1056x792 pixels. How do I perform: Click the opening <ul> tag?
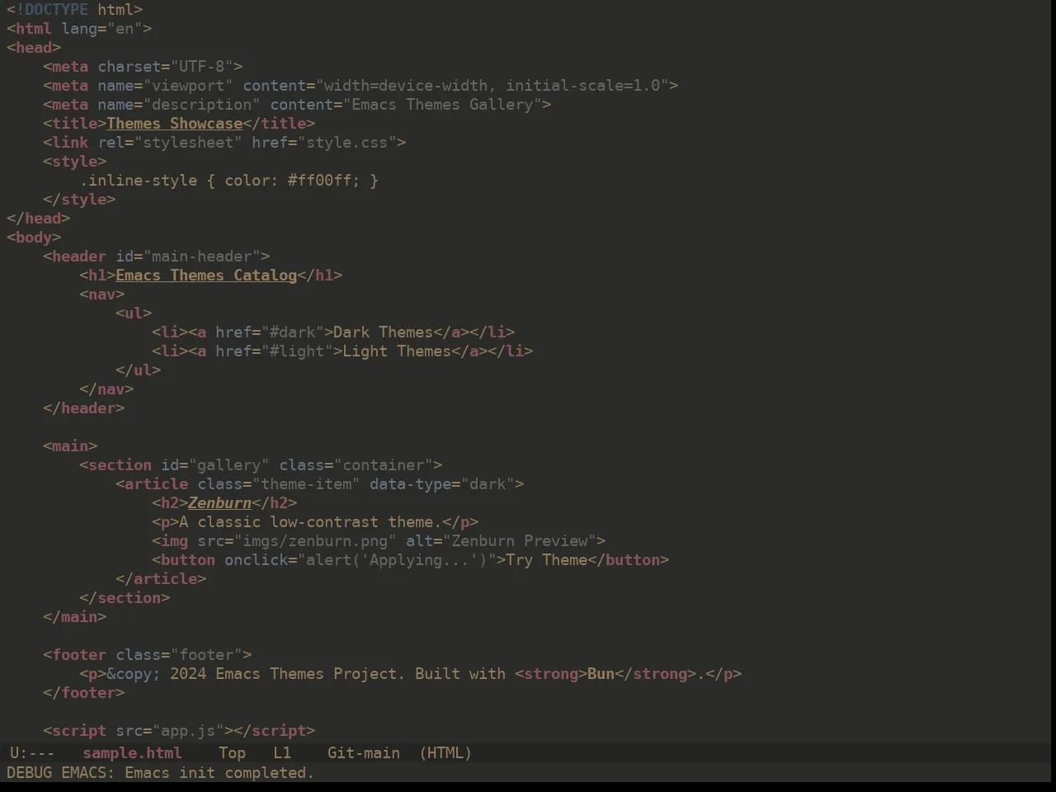(x=134, y=313)
